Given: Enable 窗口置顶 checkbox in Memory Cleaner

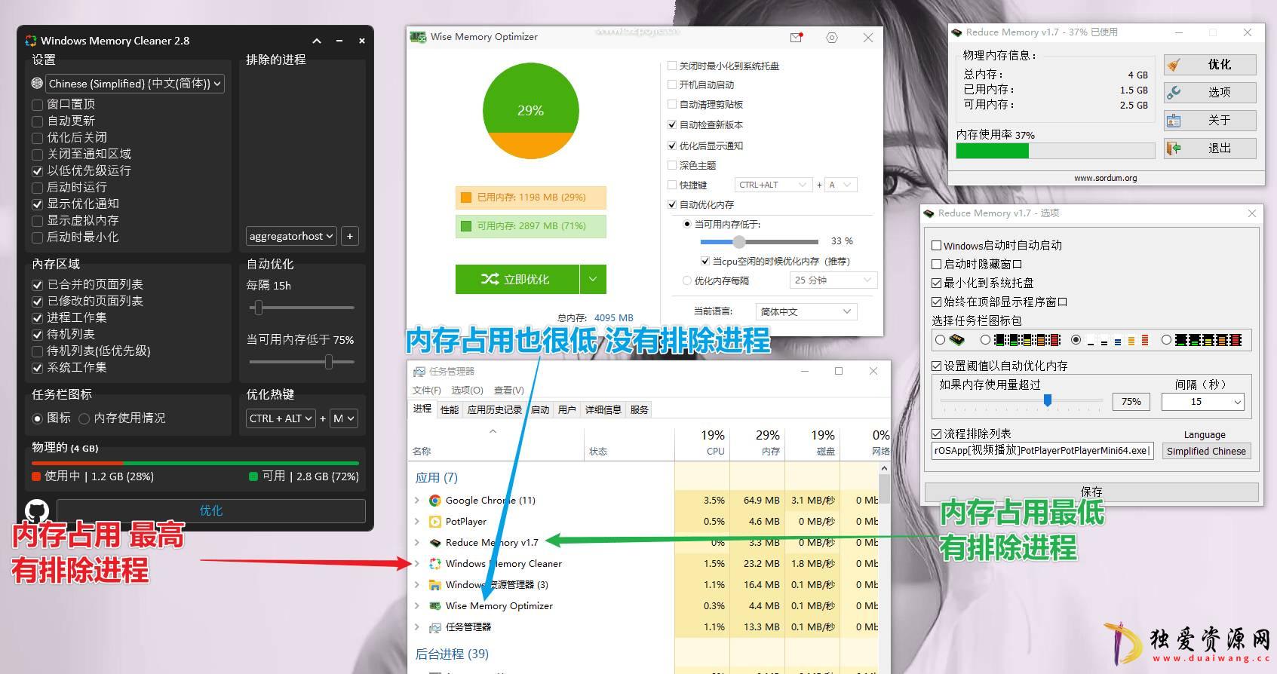Looking at the screenshot, I should [x=37, y=104].
